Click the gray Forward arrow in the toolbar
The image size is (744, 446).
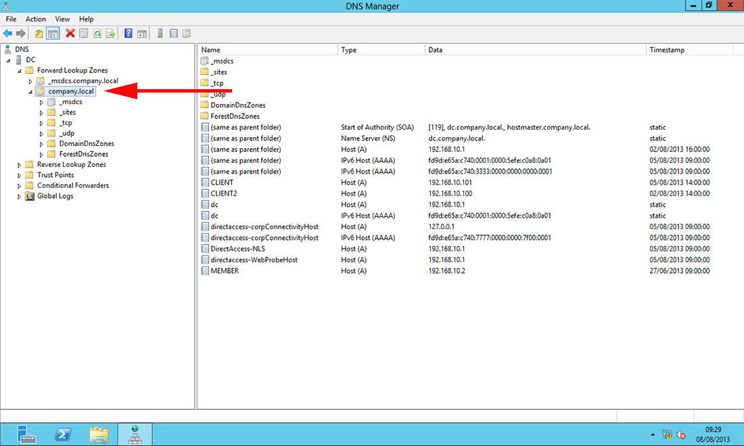[x=20, y=34]
